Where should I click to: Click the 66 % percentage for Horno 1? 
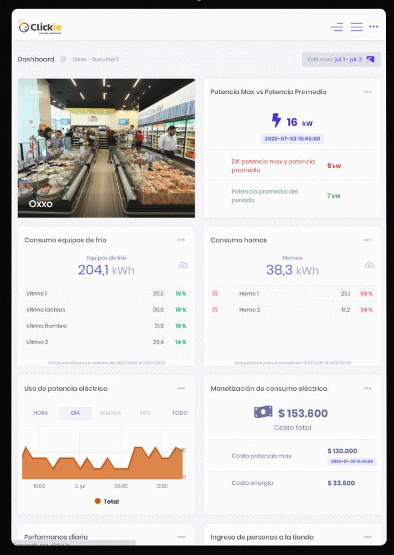tap(367, 294)
